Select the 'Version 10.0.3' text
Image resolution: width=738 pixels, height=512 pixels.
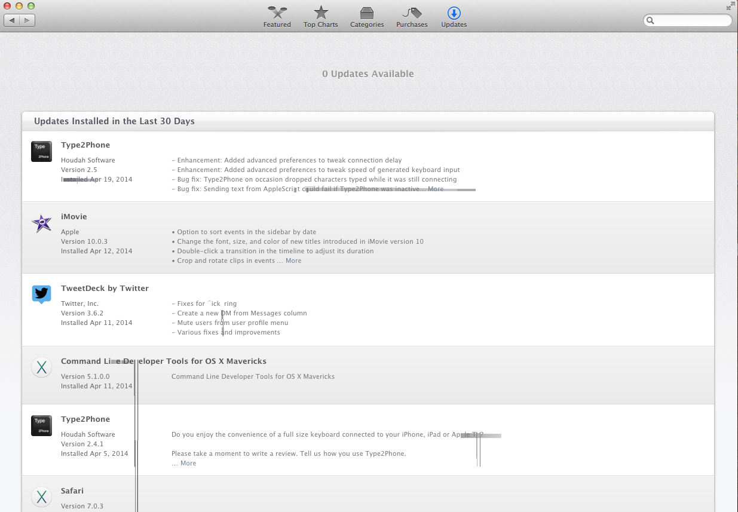coord(84,241)
